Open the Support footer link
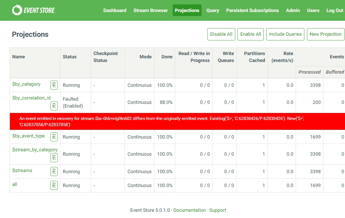This screenshot has height=218, width=345. click(x=218, y=210)
